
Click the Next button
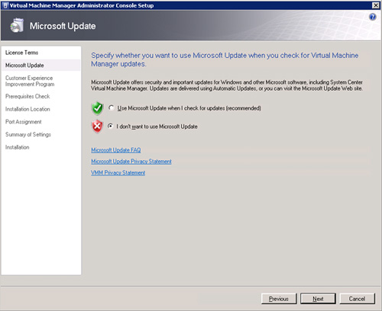pos(318,299)
